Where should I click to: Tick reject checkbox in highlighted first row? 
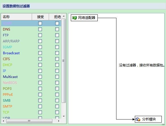tap(57, 23)
